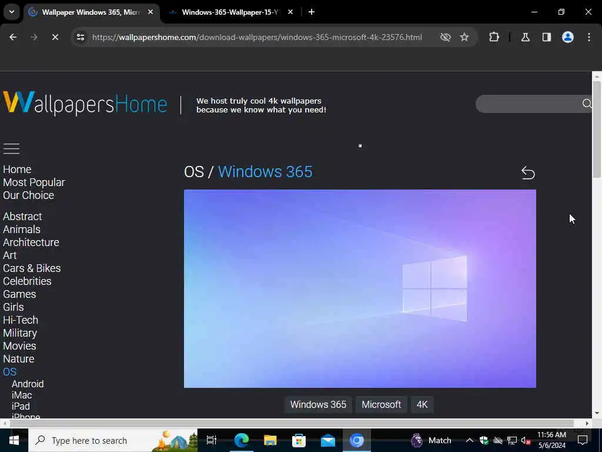Open Microsoft Store from taskbar

click(299, 440)
